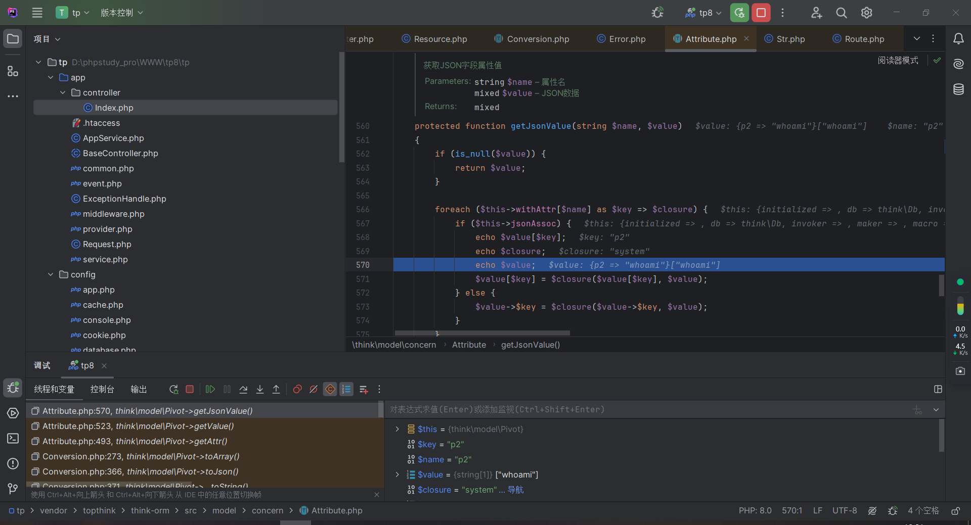Click Resume Program in the debug toolbar
This screenshot has width=971, height=525.
coord(210,389)
